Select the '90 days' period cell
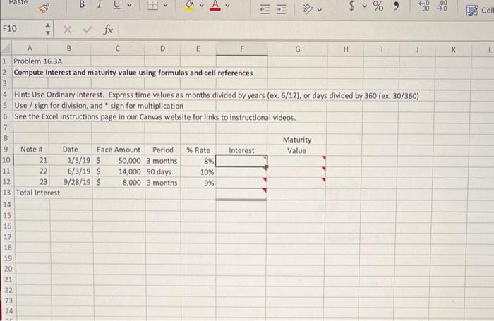Image resolution: width=494 pixels, height=321 pixels. pos(163,171)
